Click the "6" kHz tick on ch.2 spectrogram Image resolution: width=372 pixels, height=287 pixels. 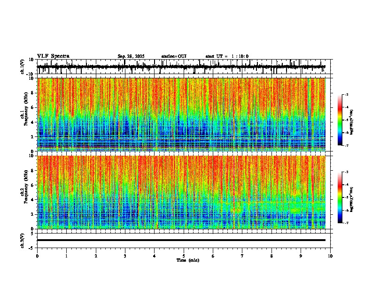pos(33,185)
